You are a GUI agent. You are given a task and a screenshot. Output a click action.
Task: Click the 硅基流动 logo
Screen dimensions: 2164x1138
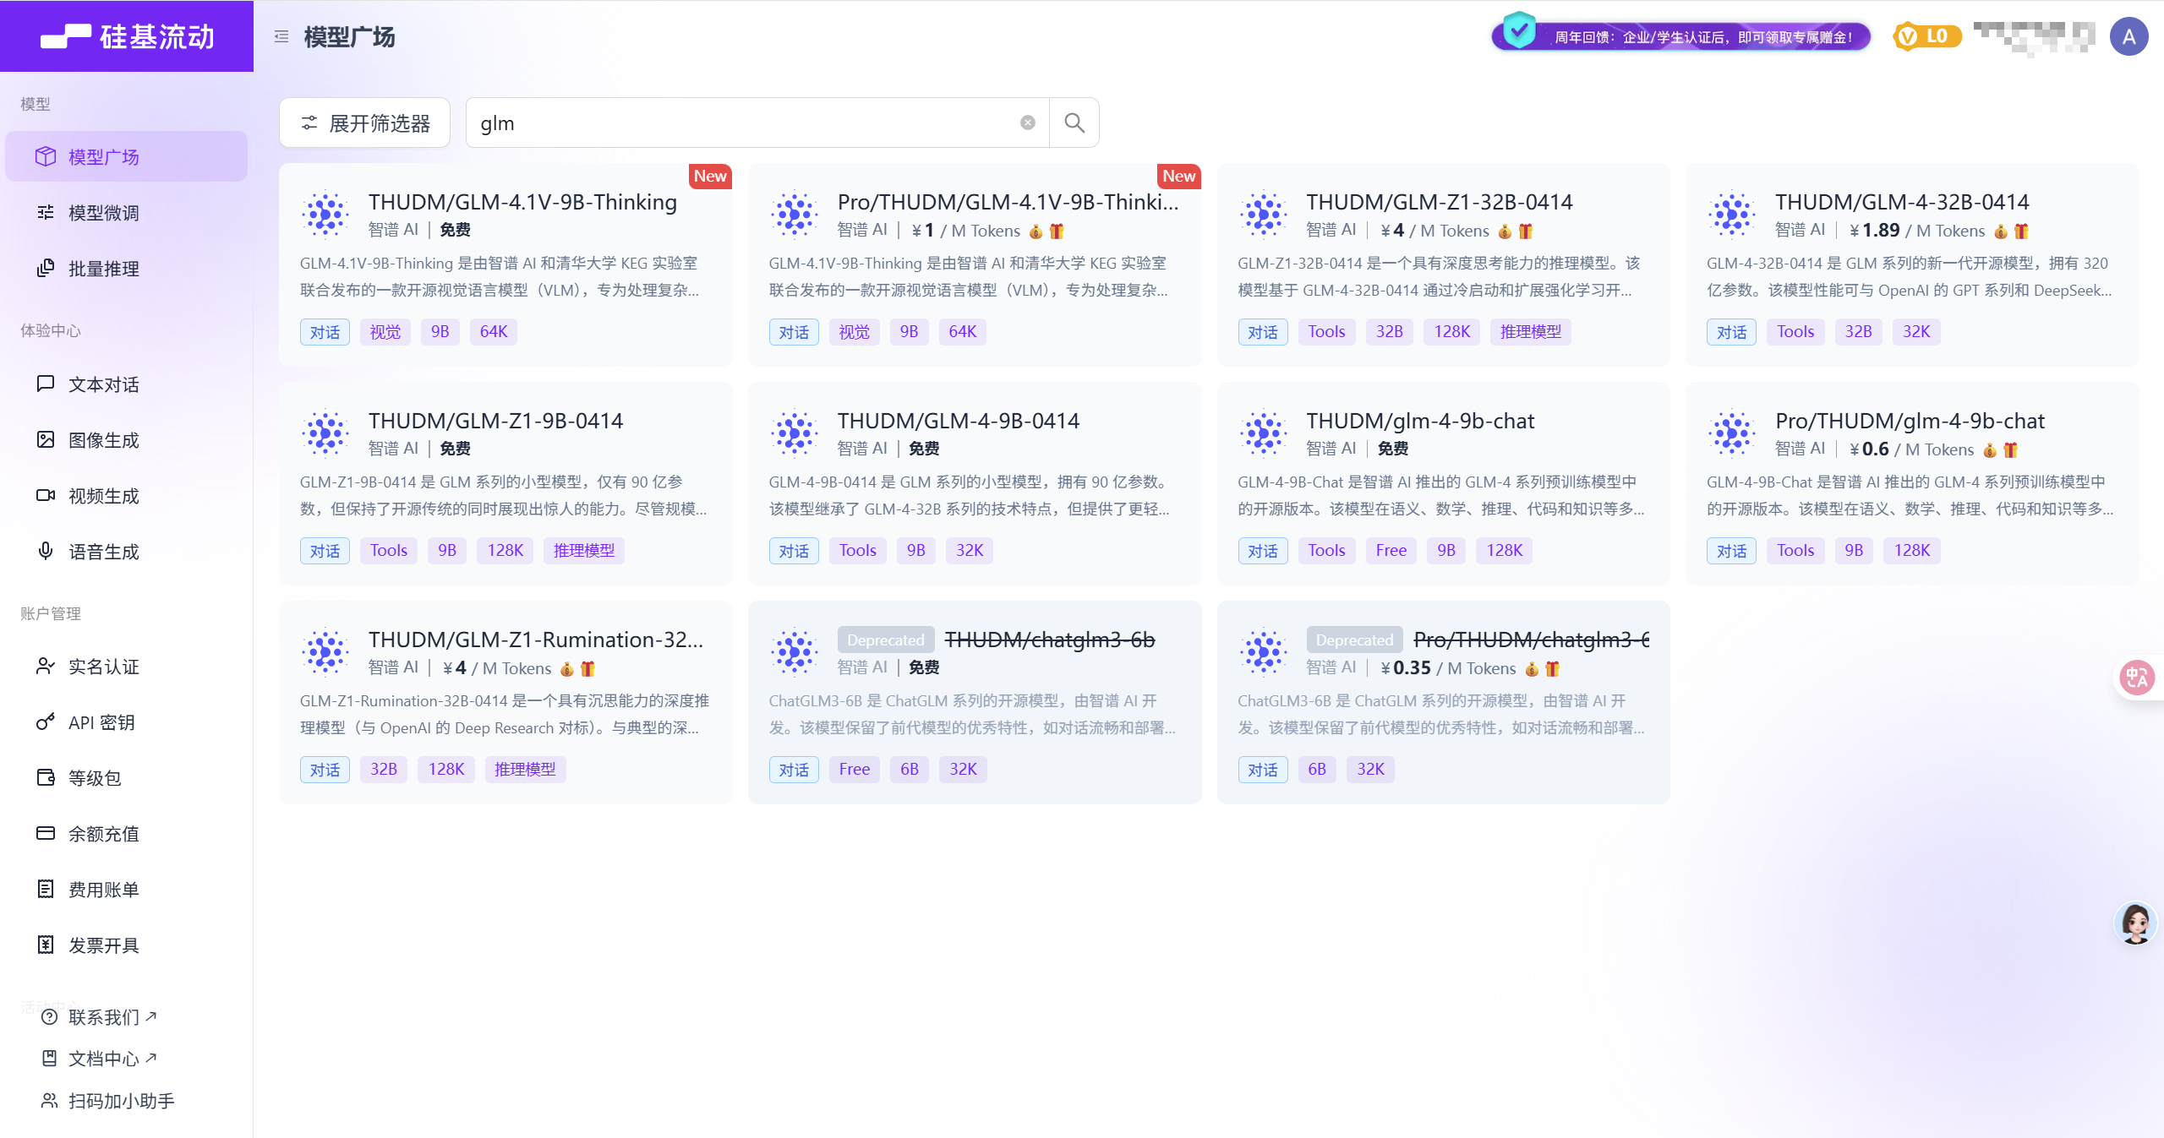coord(127,36)
